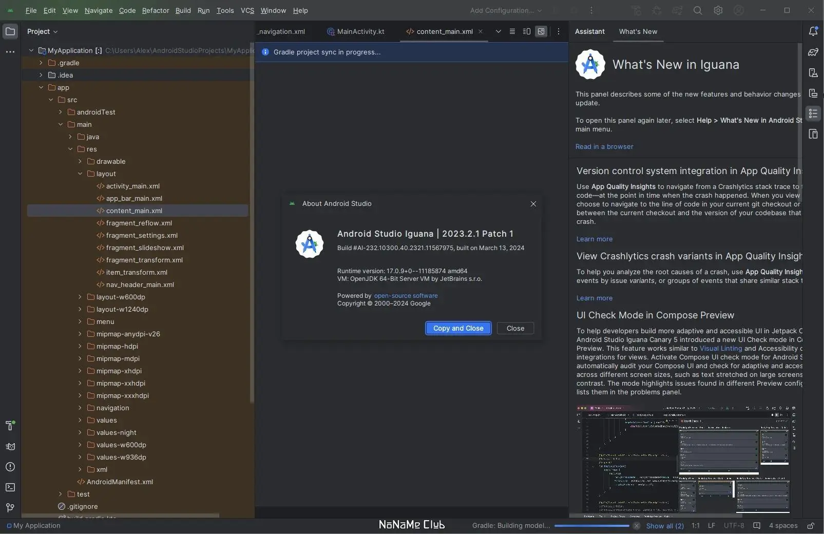Open editor tab options ellipsis menu
824x534 pixels.
pyautogui.click(x=559, y=31)
